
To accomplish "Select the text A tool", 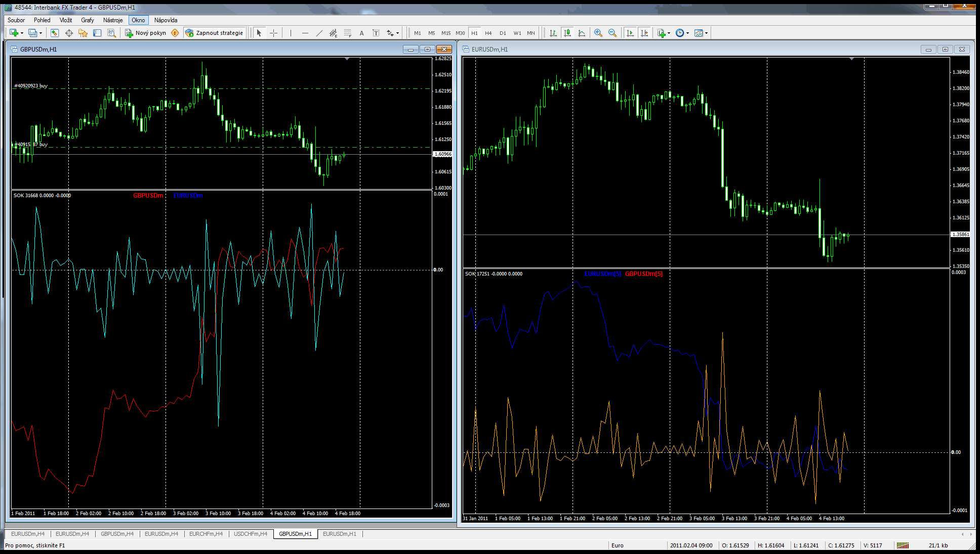I will pos(361,33).
